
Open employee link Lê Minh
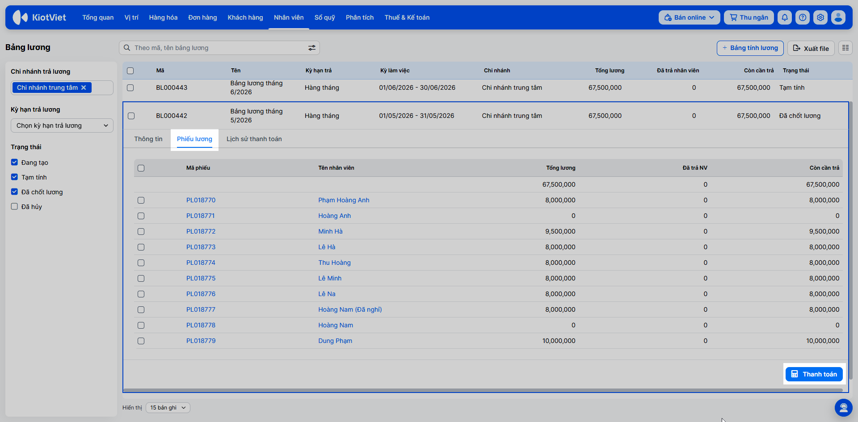[x=330, y=278]
